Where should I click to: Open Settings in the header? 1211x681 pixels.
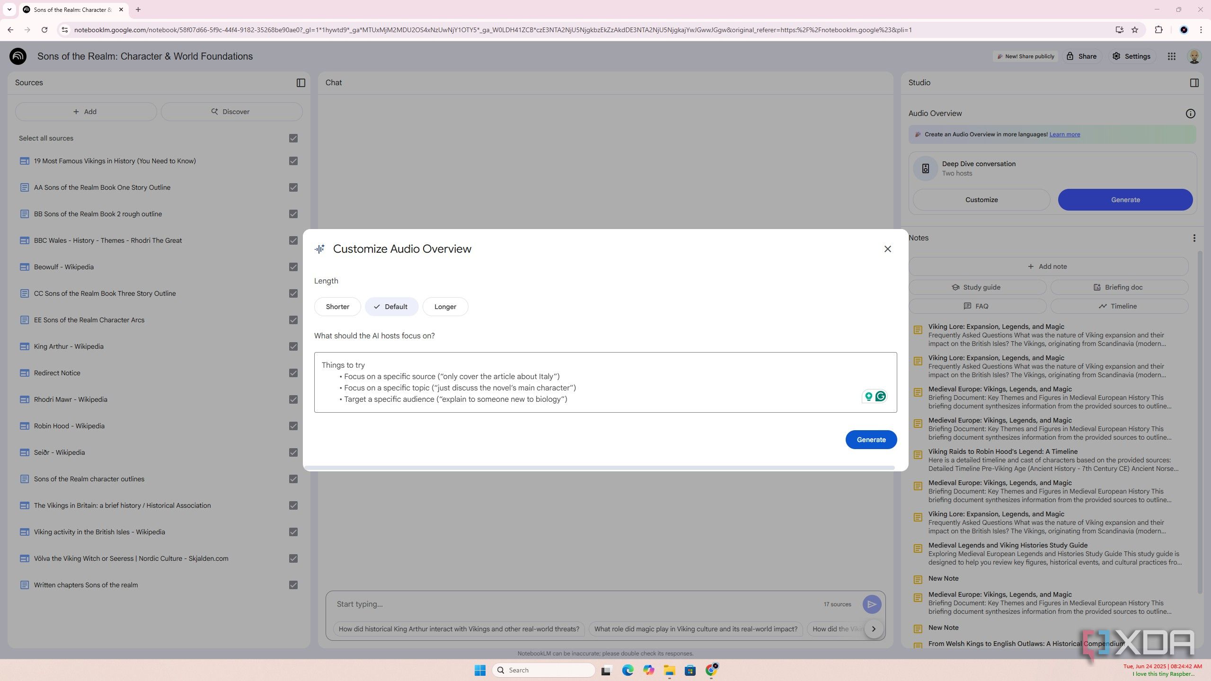point(1131,56)
